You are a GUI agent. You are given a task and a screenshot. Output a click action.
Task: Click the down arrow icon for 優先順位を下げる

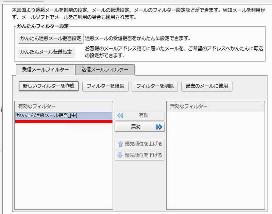coord(120,155)
